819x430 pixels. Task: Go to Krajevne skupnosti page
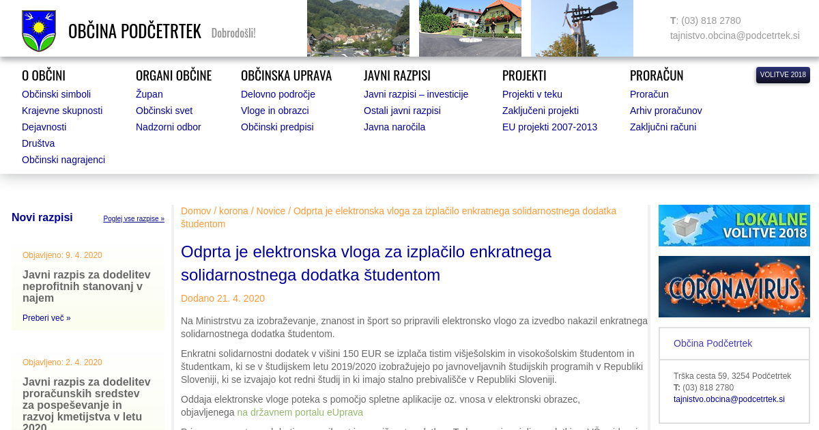(x=62, y=111)
